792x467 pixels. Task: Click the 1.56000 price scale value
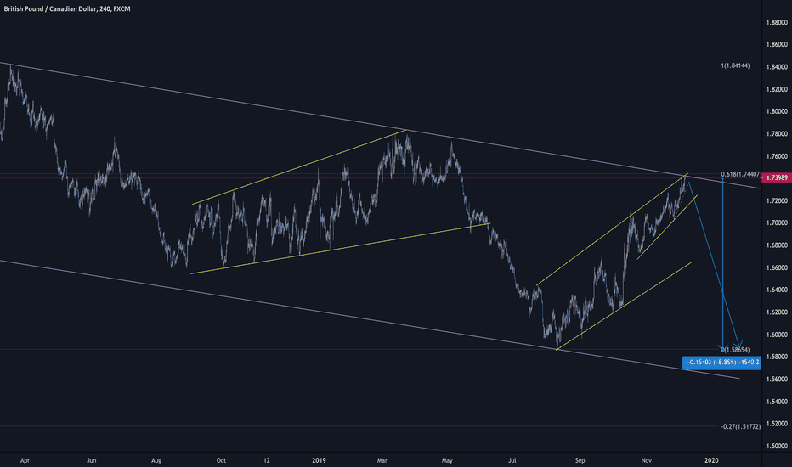775,379
